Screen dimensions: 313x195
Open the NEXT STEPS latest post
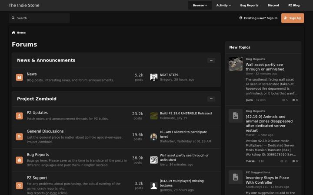169,75
